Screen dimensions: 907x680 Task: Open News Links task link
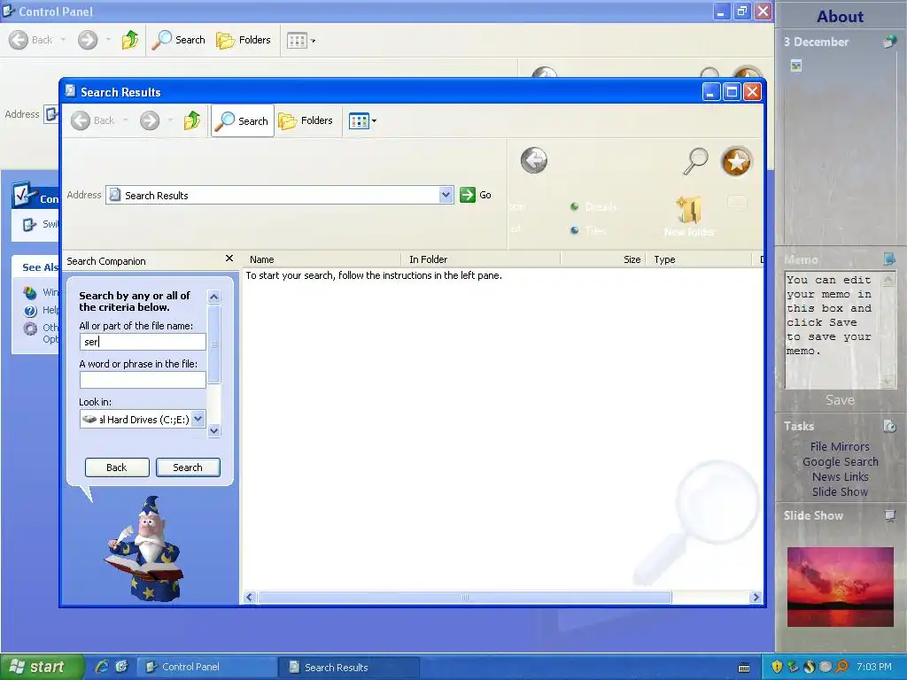point(840,476)
